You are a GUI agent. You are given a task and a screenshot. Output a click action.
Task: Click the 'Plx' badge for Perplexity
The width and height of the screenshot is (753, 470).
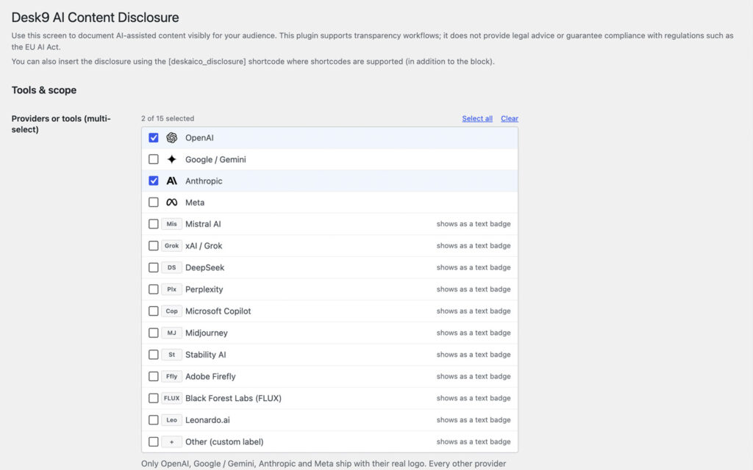tap(171, 289)
